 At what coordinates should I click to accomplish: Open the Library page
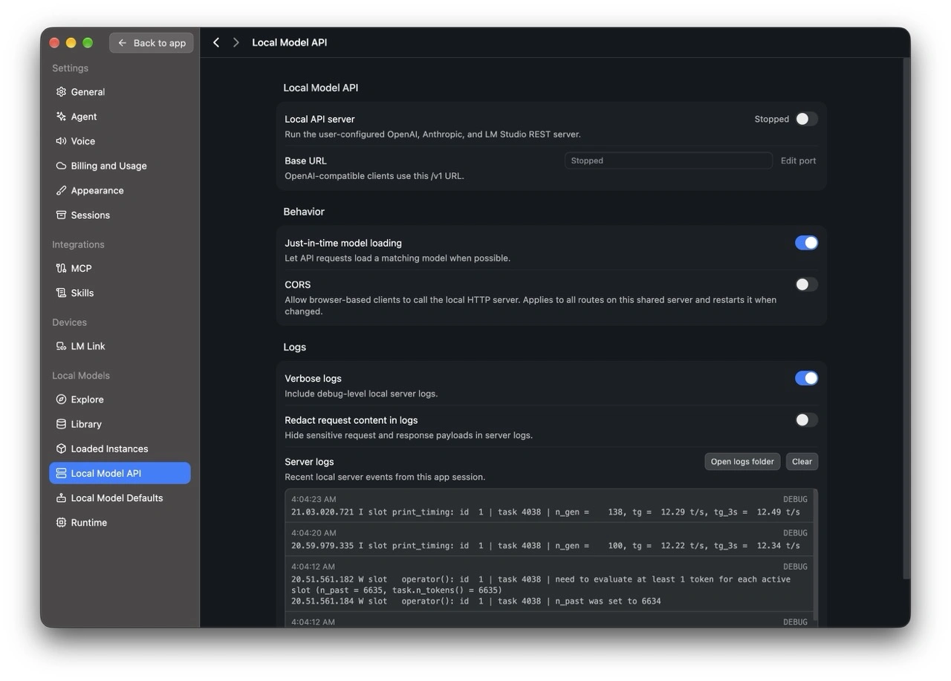(x=120, y=424)
